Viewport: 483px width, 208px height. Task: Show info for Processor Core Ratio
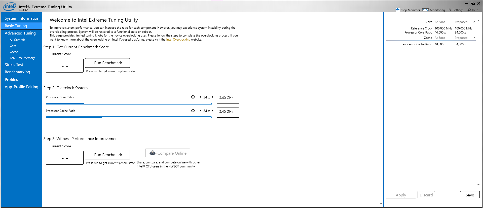pos(193,97)
